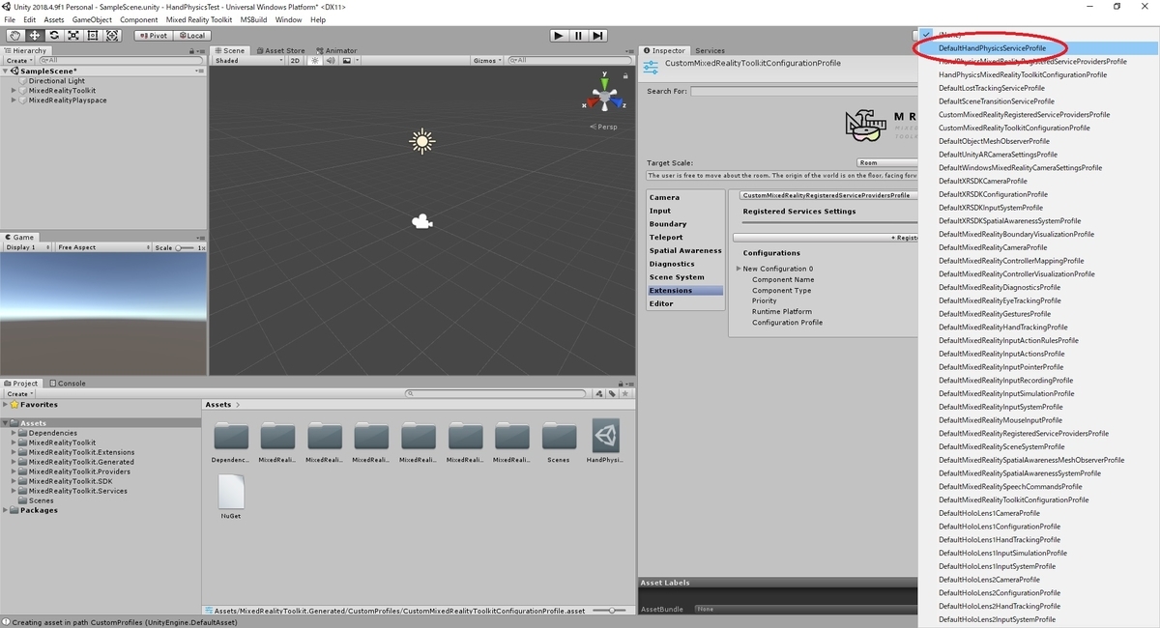1160x628 pixels.
Task: Select the Rect transform tool
Action: coord(93,36)
